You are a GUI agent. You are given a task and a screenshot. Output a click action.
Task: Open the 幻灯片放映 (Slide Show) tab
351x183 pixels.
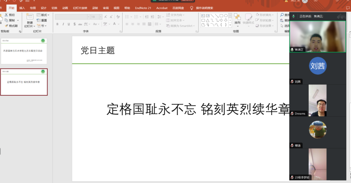tap(80, 8)
